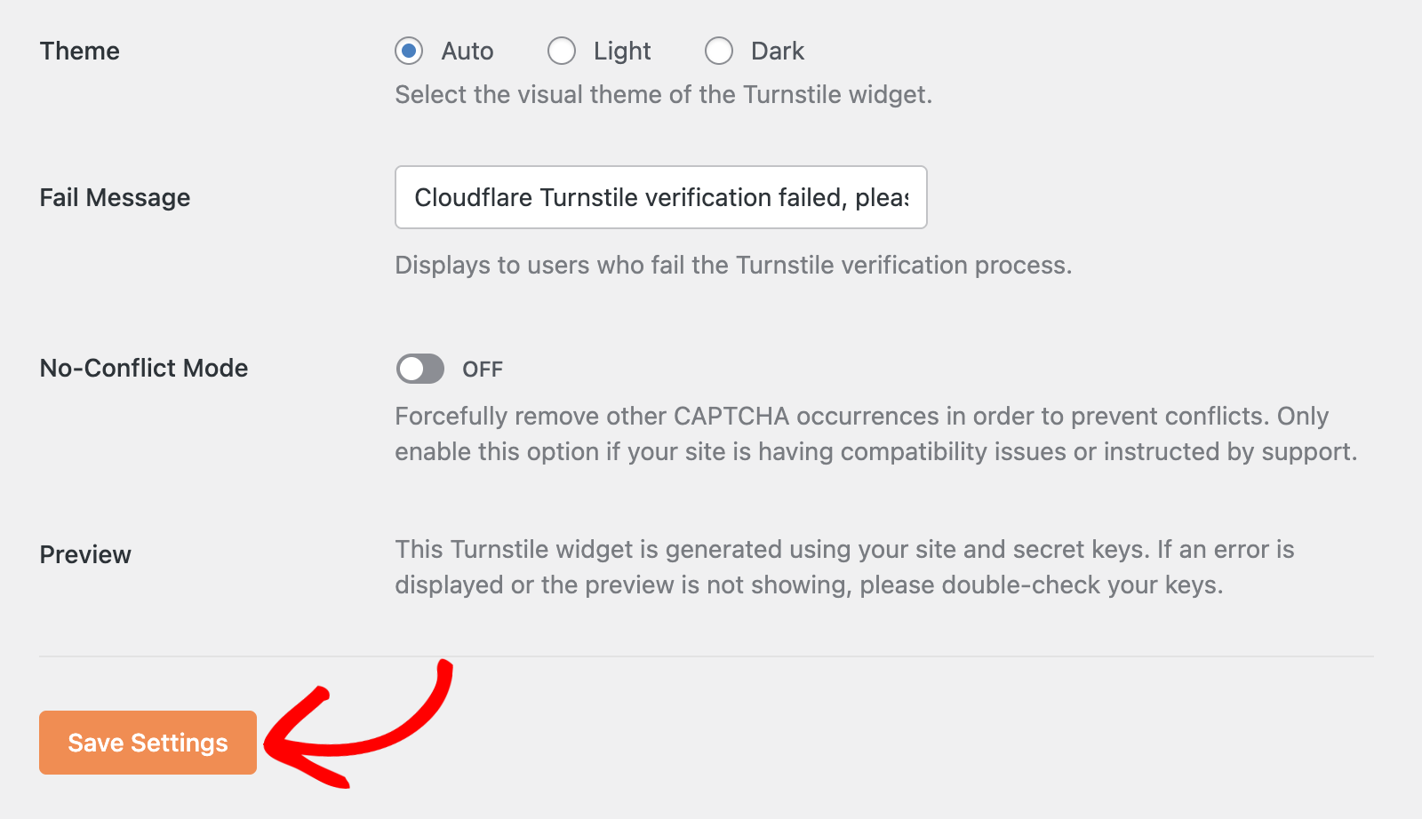Click the No-Conflict Mode setting label

144,368
